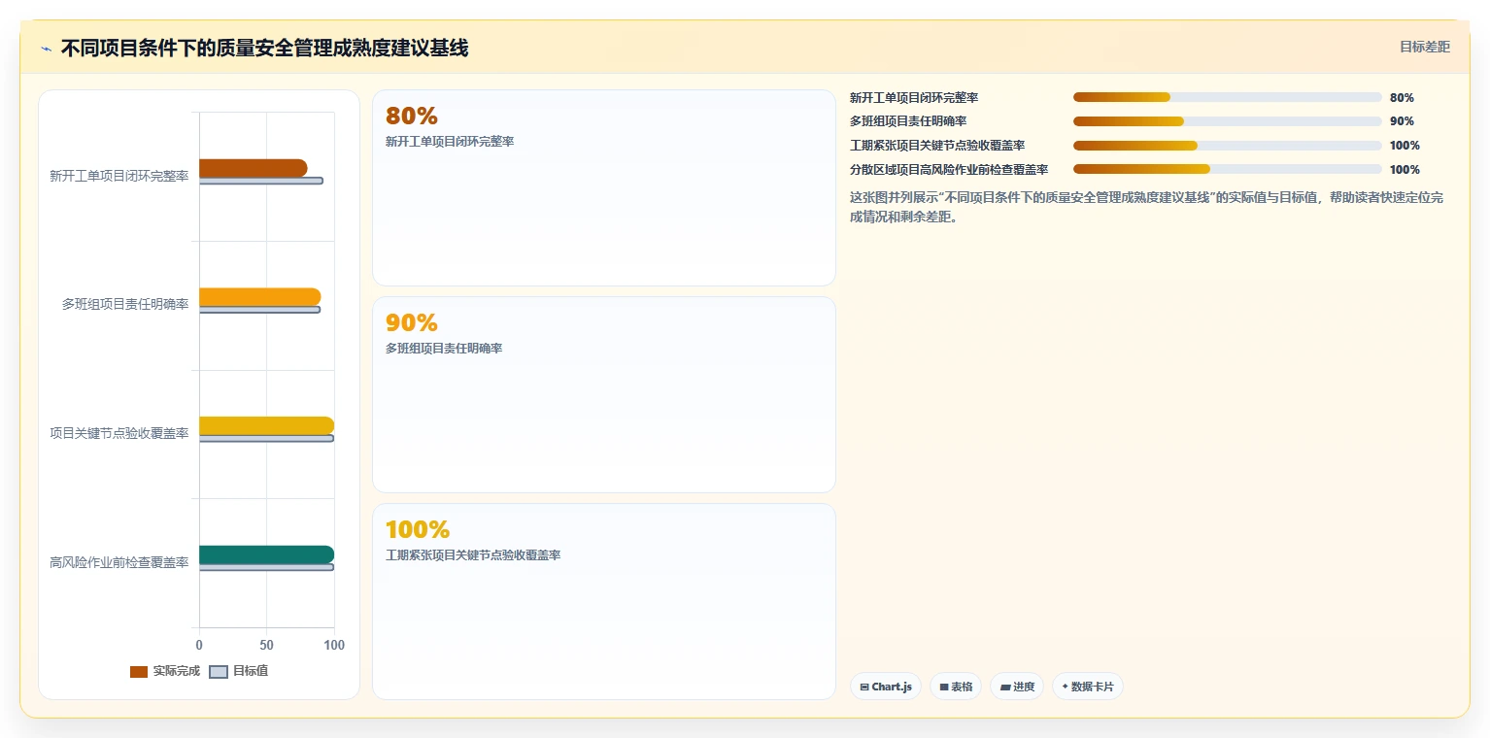Click the chart axis label 新开工单项目闭环完整率
Viewport: 1490px width, 738px height.
pos(119,177)
